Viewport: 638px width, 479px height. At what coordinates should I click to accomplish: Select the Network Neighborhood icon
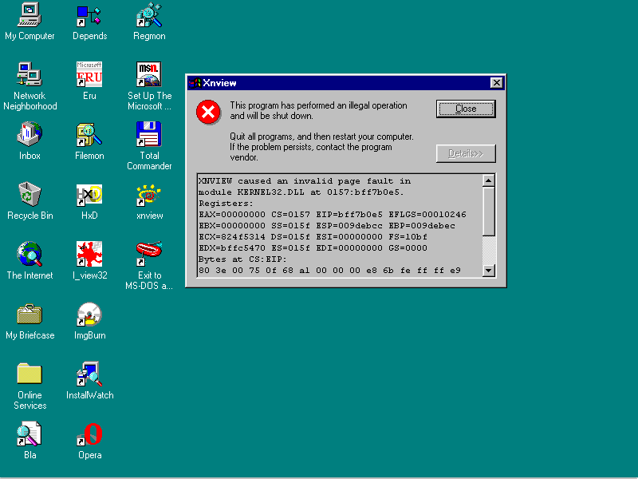point(30,74)
